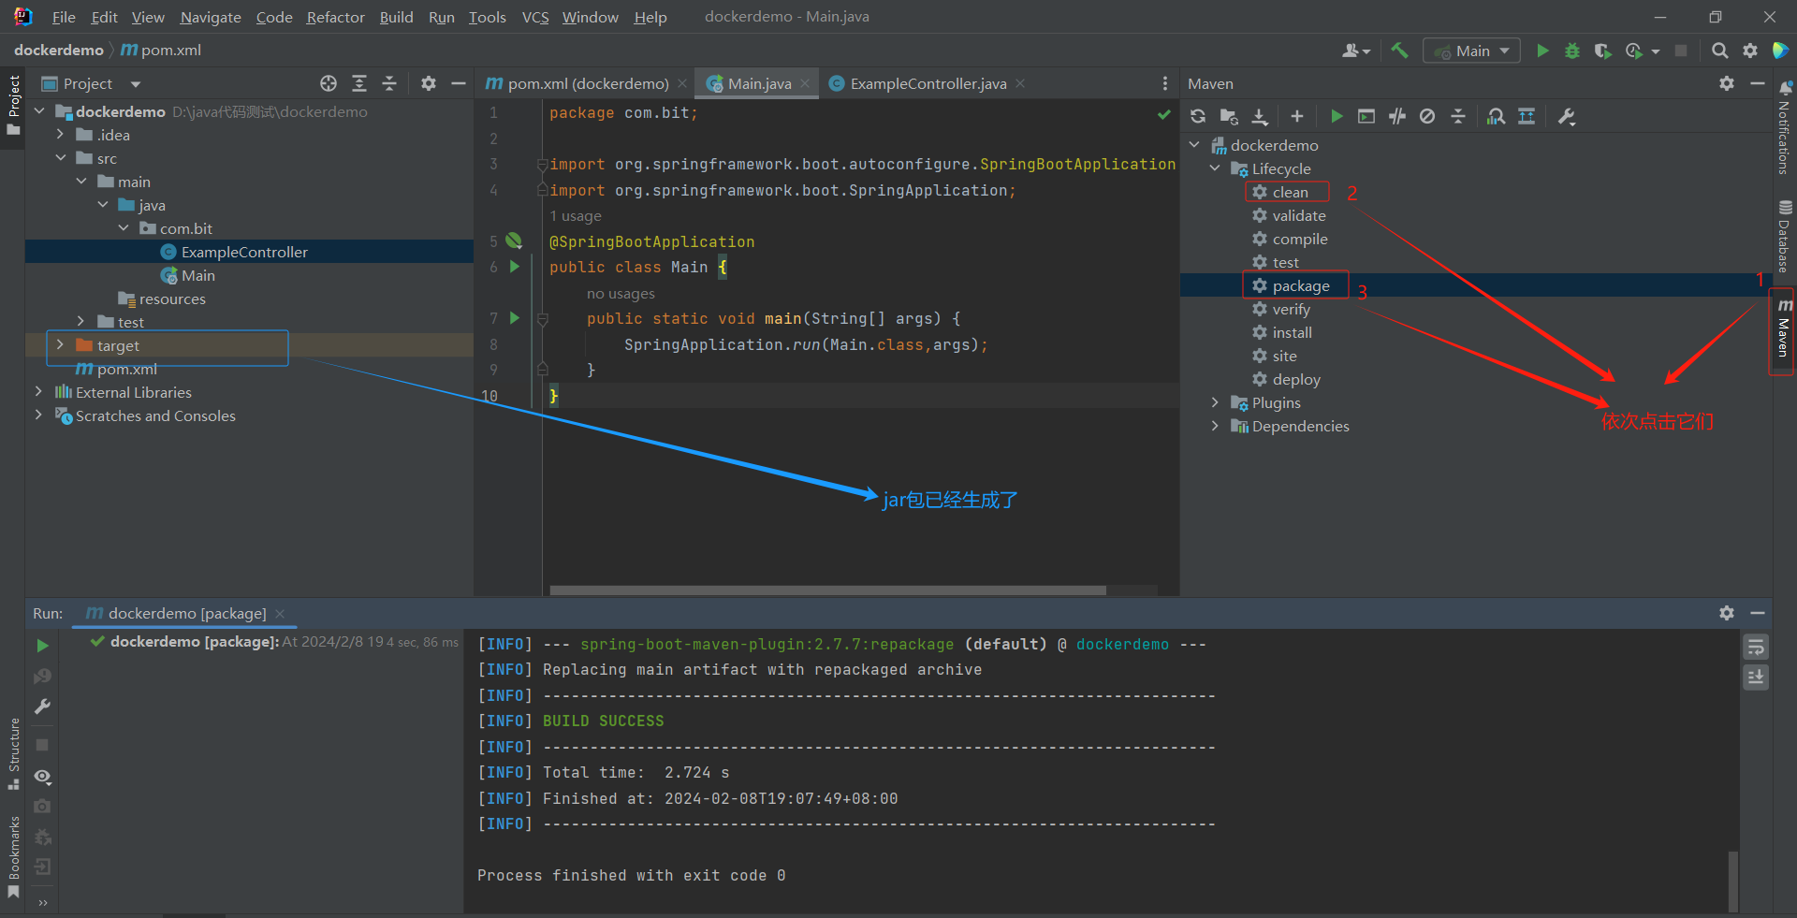Expand Dependencies node in Maven
This screenshot has height=918, width=1797.
pos(1215,426)
